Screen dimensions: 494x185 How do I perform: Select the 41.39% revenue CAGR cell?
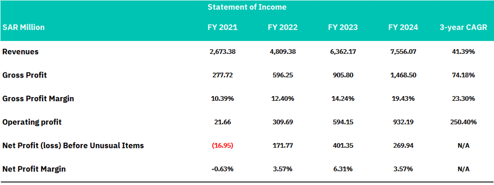coord(464,52)
